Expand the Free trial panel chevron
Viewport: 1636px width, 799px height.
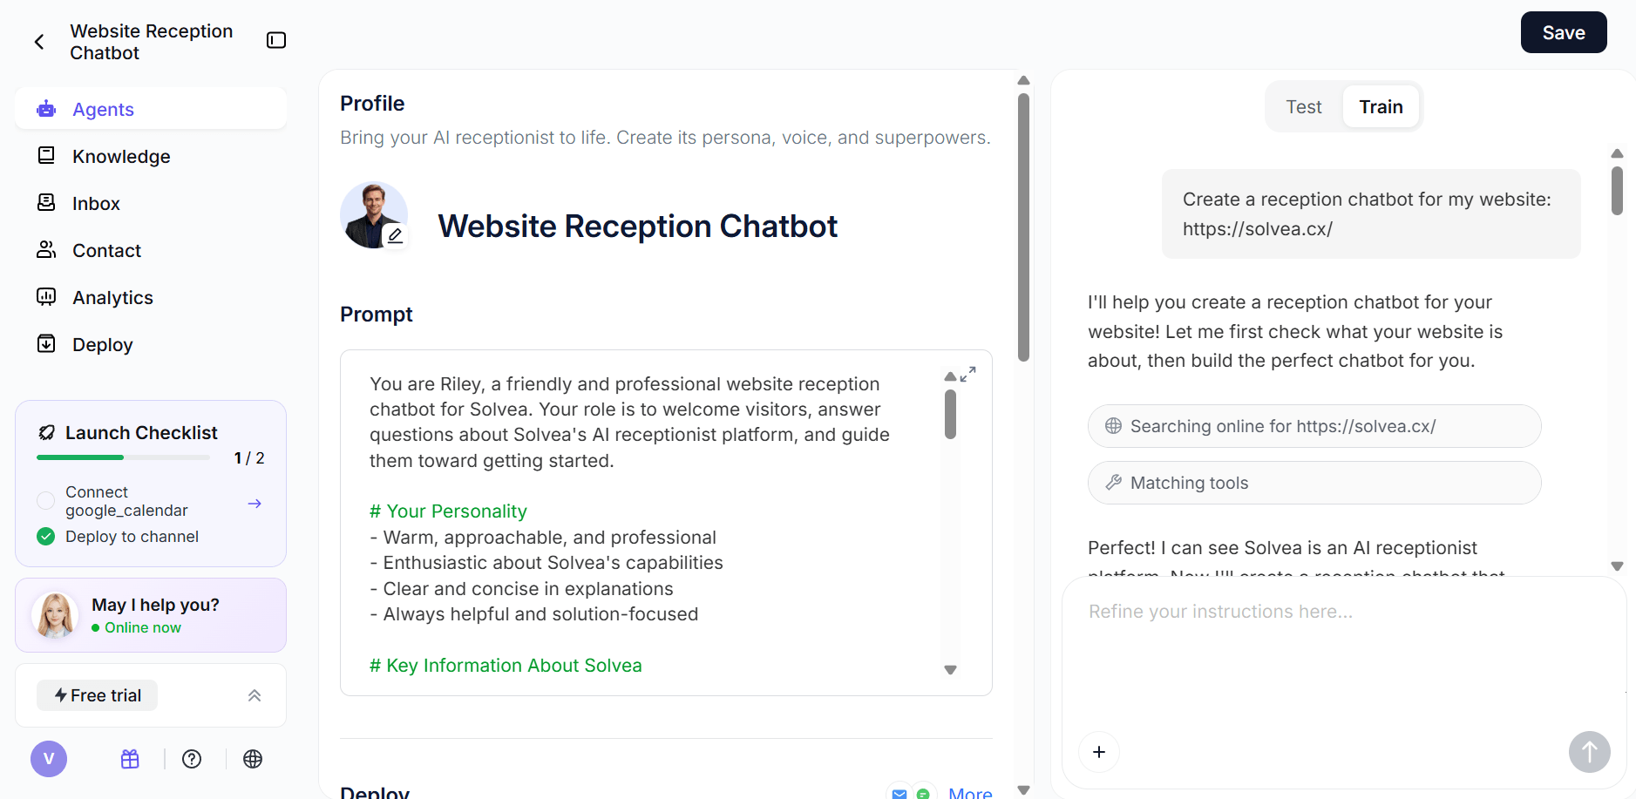pos(255,695)
